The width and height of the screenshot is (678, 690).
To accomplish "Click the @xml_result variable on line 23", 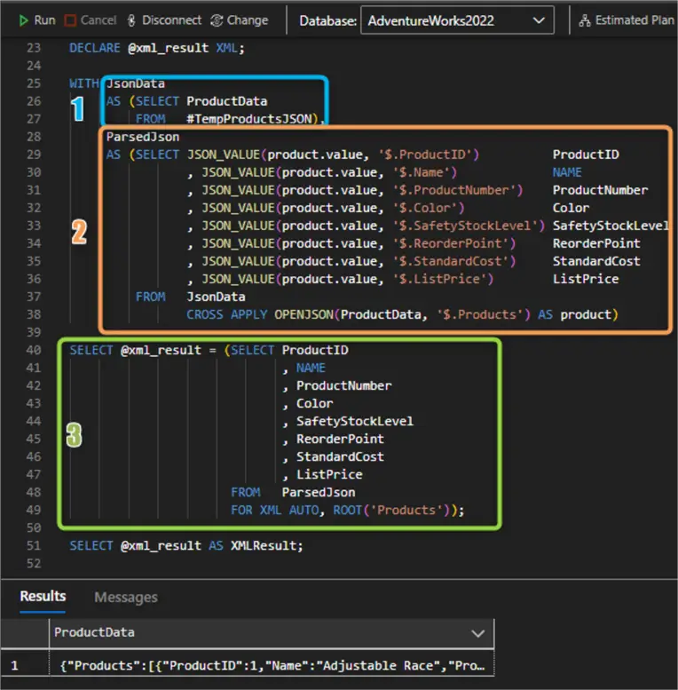I will pos(168,48).
